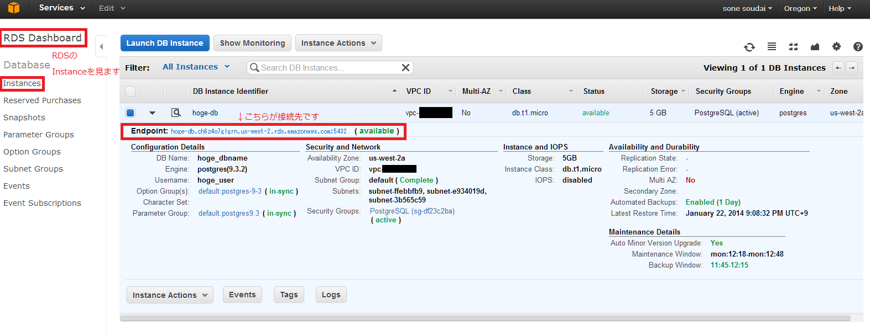Click the Enabled (1 Day) backups value
The height and width of the screenshot is (336, 870).
(713, 202)
